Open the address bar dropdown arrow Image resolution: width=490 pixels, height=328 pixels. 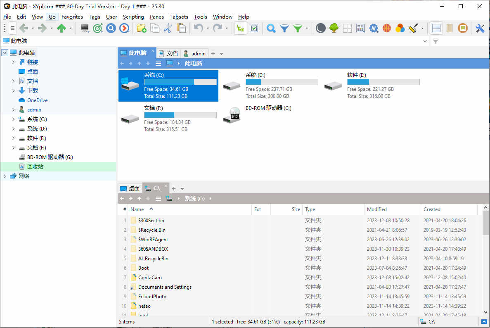point(425,41)
